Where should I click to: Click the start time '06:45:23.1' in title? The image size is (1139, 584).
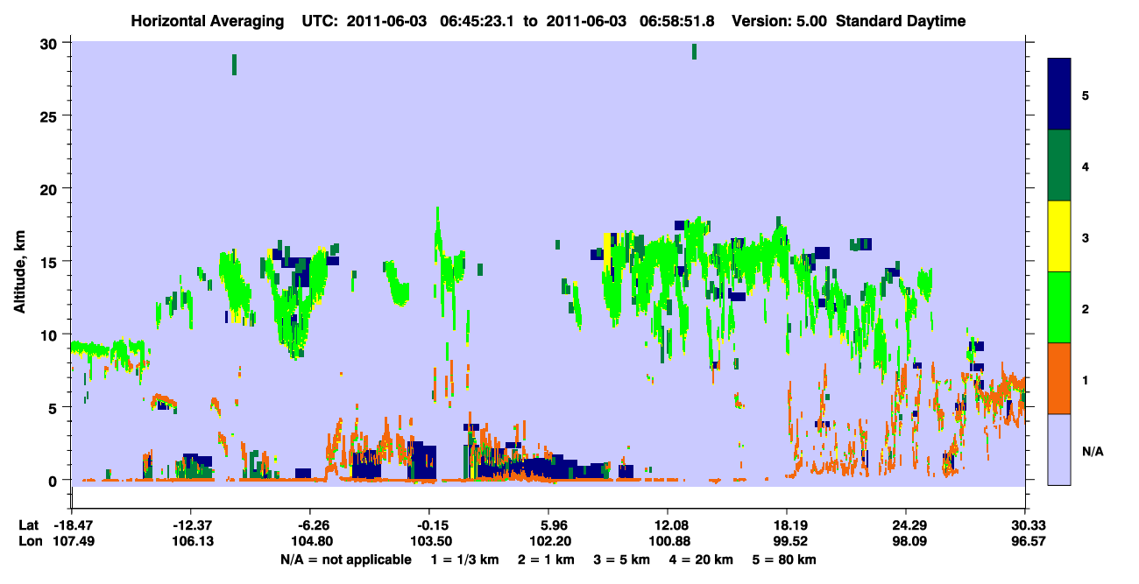point(477,21)
